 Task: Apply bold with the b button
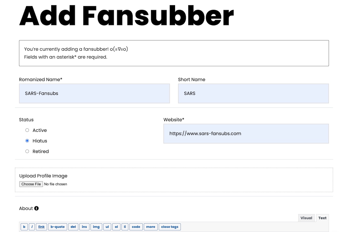(x=24, y=227)
